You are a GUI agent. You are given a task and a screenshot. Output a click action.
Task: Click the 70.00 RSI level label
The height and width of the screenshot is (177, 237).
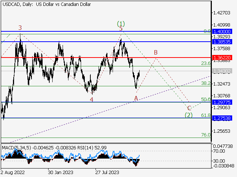click(x=219, y=151)
